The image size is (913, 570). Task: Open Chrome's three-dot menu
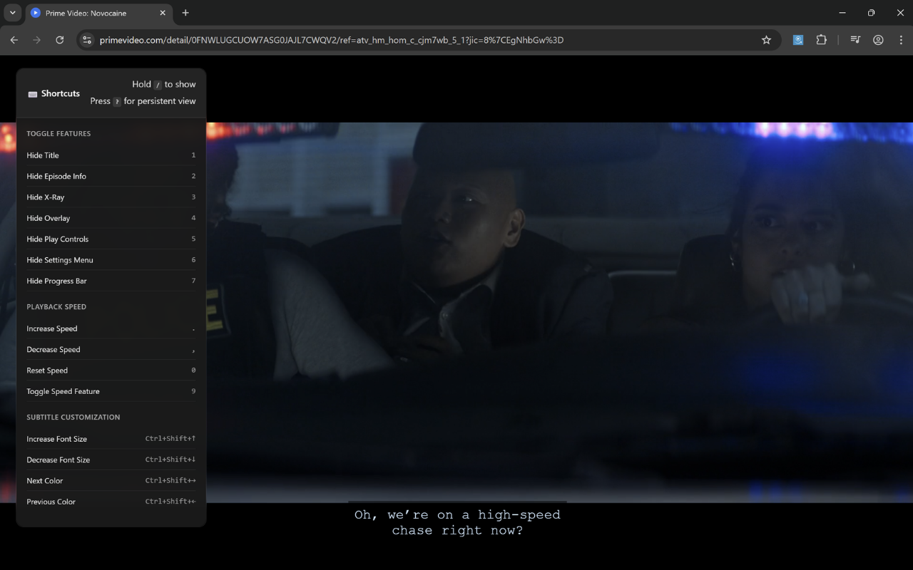coord(901,40)
